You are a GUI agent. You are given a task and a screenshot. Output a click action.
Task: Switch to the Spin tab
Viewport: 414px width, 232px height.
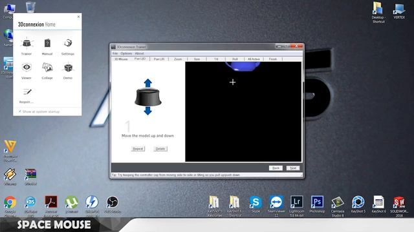197,59
